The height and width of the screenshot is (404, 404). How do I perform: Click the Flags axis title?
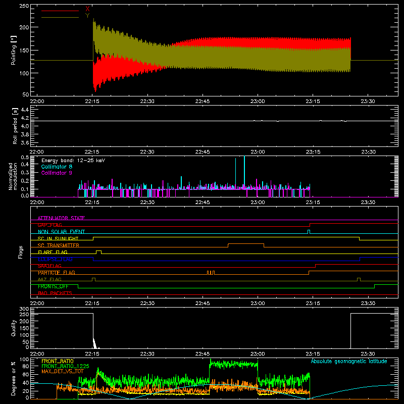[20, 252]
